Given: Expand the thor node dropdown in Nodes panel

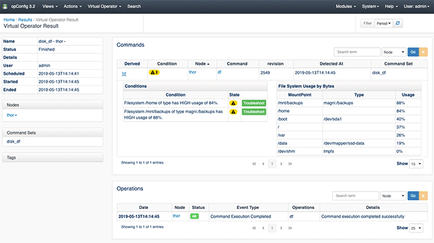Looking at the screenshot, I should click(12, 115).
